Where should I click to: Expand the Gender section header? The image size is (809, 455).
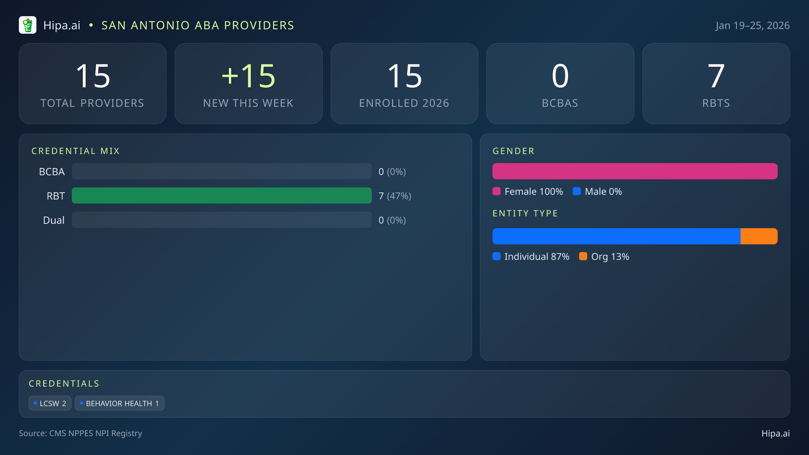click(x=513, y=151)
